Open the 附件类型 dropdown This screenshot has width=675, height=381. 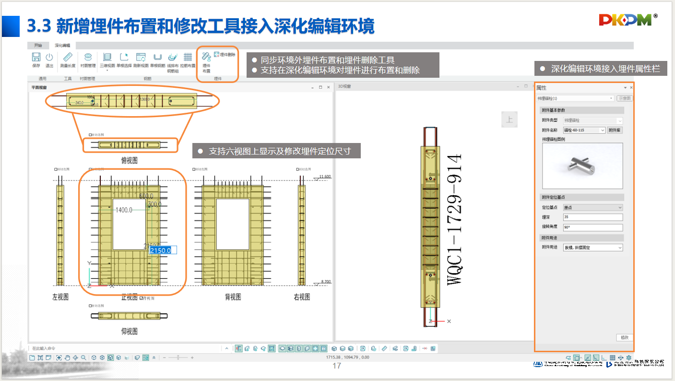620,120
